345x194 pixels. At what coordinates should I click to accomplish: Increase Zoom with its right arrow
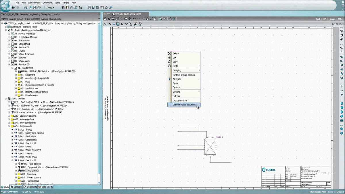click(x=344, y=19)
